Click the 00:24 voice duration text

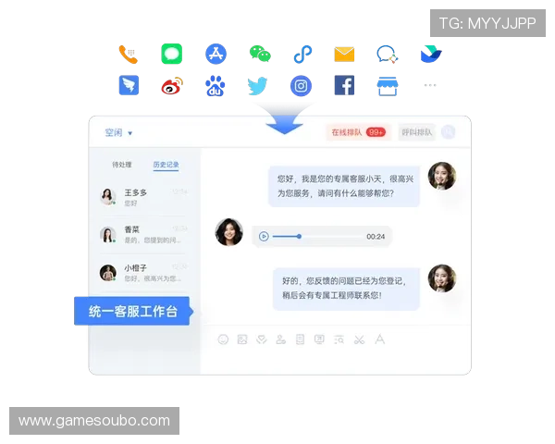pos(376,237)
